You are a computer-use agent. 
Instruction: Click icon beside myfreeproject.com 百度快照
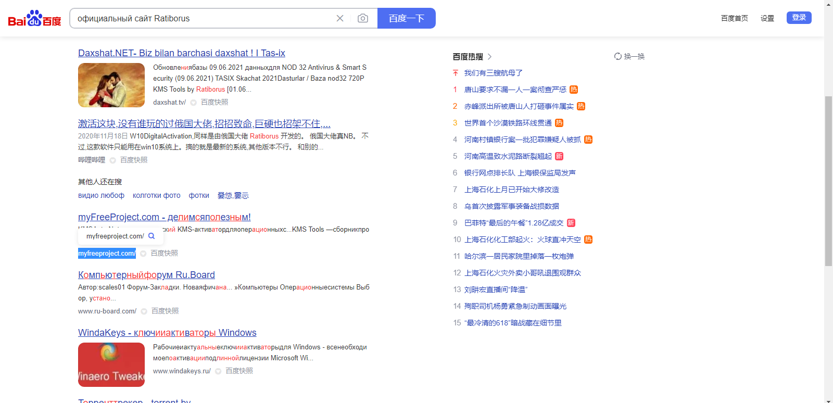coord(143,254)
